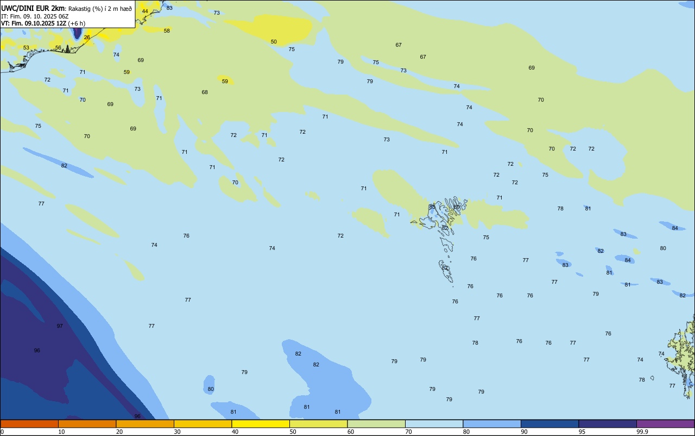Click the '53' humidity value on the map
695x436 pixels.
click(x=26, y=48)
